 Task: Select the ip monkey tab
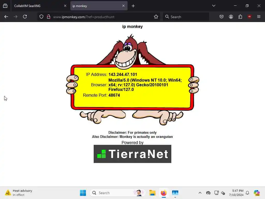point(99,6)
